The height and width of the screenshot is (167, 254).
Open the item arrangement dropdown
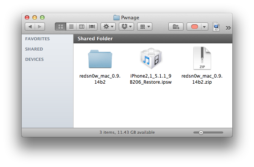click(145, 27)
